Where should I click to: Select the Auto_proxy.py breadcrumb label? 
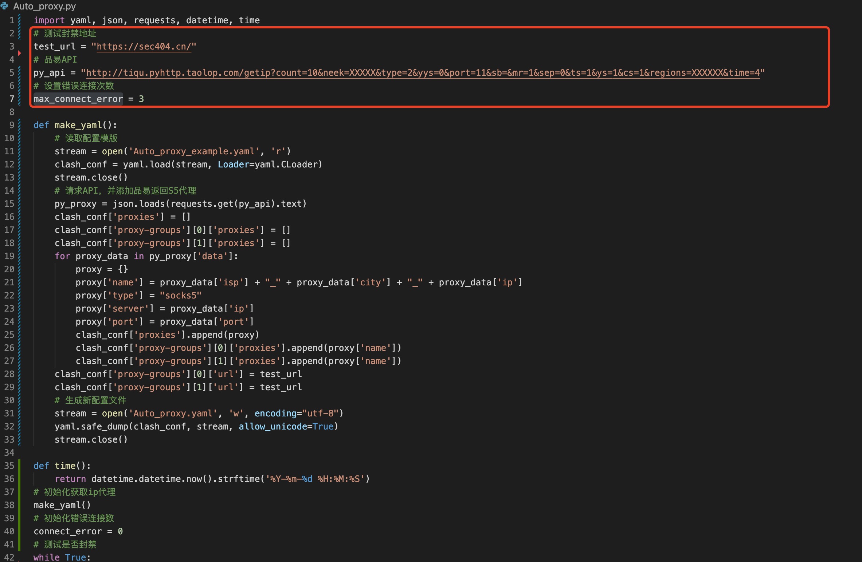(x=44, y=6)
